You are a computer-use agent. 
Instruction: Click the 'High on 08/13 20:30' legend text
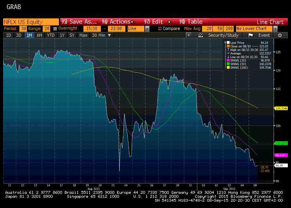click(244, 50)
